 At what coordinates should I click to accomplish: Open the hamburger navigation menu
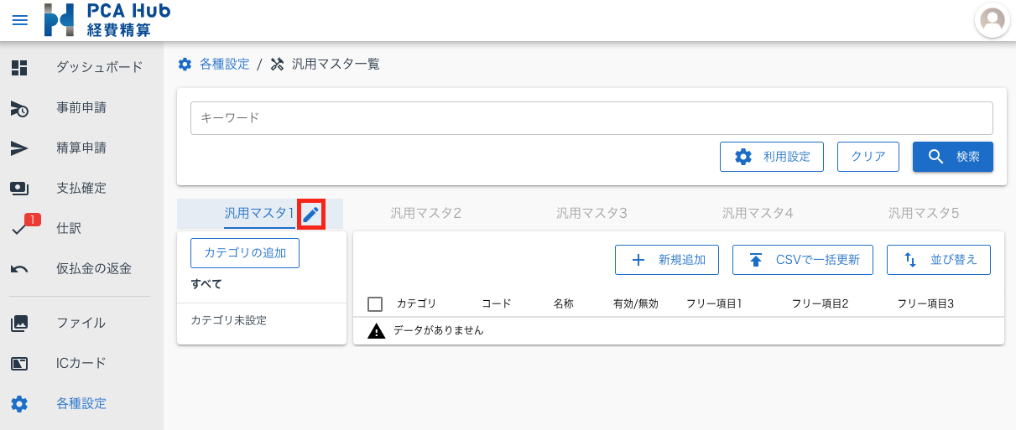(19, 20)
